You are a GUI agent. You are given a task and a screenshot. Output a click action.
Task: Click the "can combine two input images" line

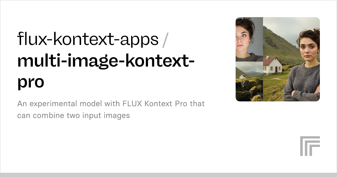click(x=74, y=115)
